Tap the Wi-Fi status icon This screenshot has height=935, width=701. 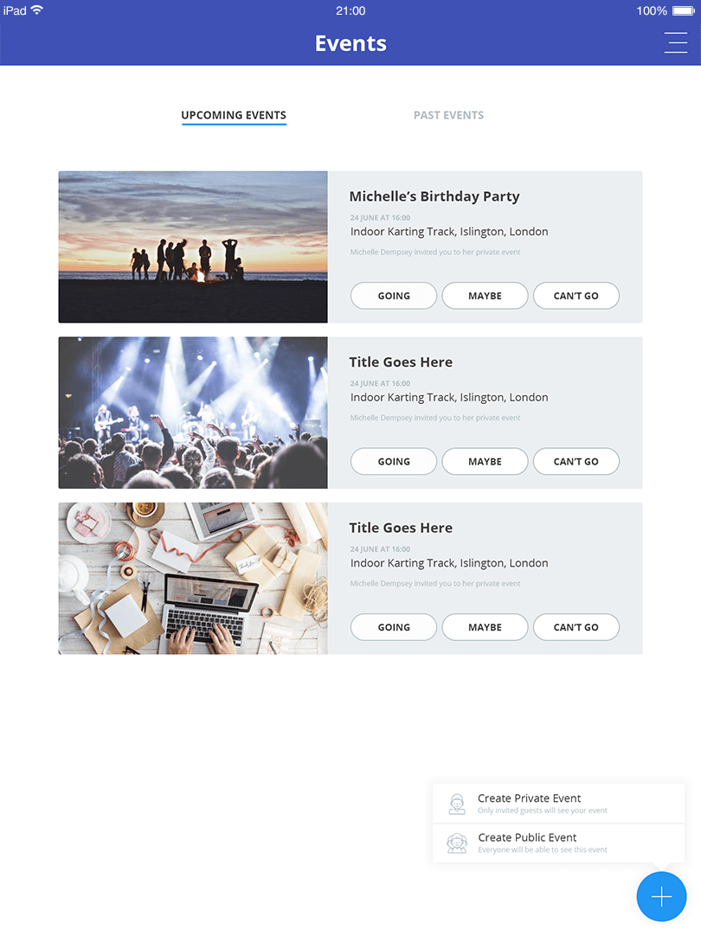(37, 10)
